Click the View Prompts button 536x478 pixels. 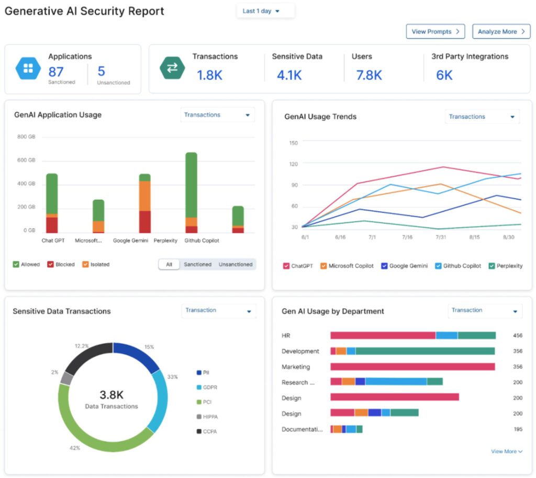435,32
